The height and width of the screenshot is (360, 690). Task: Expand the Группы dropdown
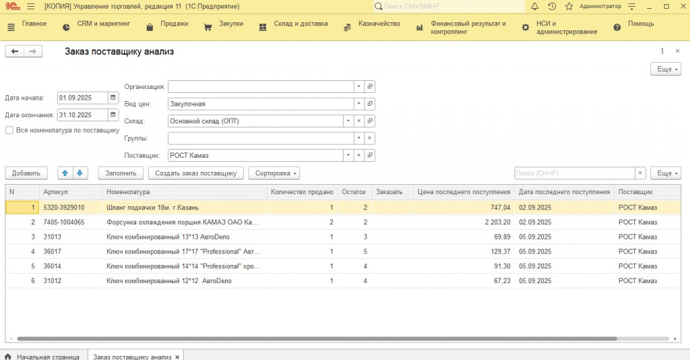359,138
